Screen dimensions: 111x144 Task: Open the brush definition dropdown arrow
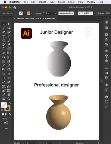click(95, 13)
